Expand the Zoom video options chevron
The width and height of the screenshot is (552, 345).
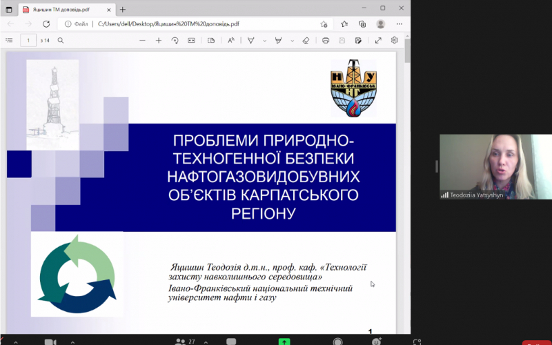coord(72,342)
